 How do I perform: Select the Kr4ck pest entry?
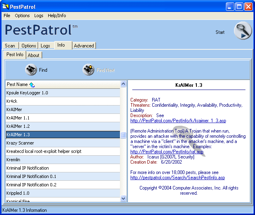point(63,101)
